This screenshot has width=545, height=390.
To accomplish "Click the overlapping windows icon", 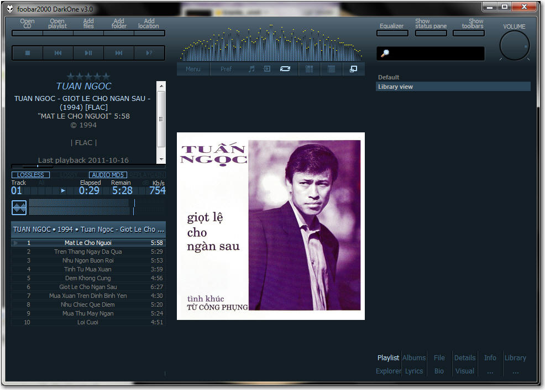I will pyautogui.click(x=353, y=69).
